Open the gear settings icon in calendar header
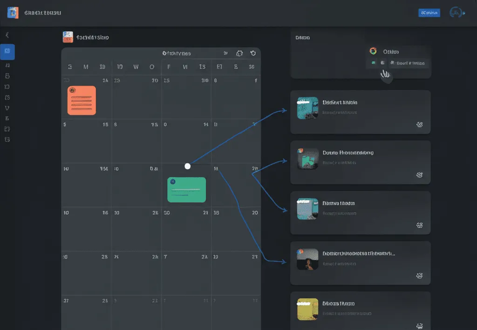 click(240, 53)
